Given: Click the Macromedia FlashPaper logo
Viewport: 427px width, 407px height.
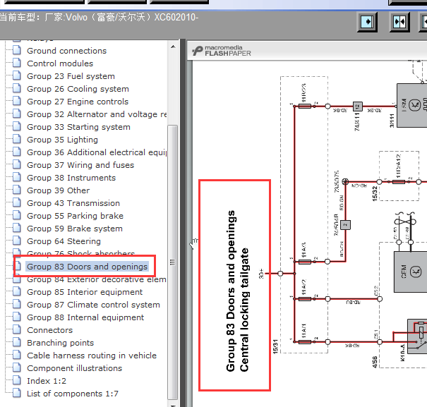Looking at the screenshot, I should [222, 51].
